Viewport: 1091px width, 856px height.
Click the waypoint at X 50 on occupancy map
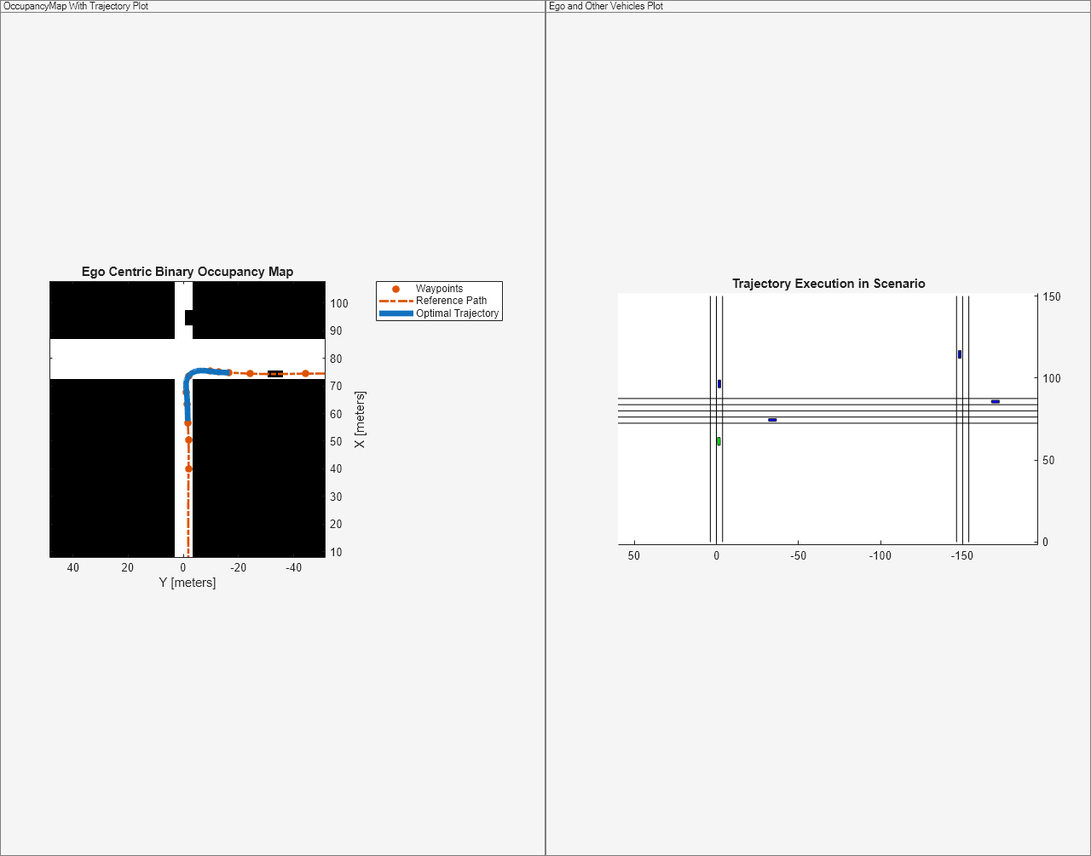[188, 440]
